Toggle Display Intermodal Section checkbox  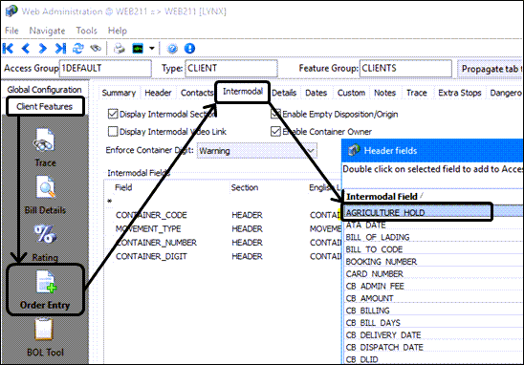tap(113, 114)
